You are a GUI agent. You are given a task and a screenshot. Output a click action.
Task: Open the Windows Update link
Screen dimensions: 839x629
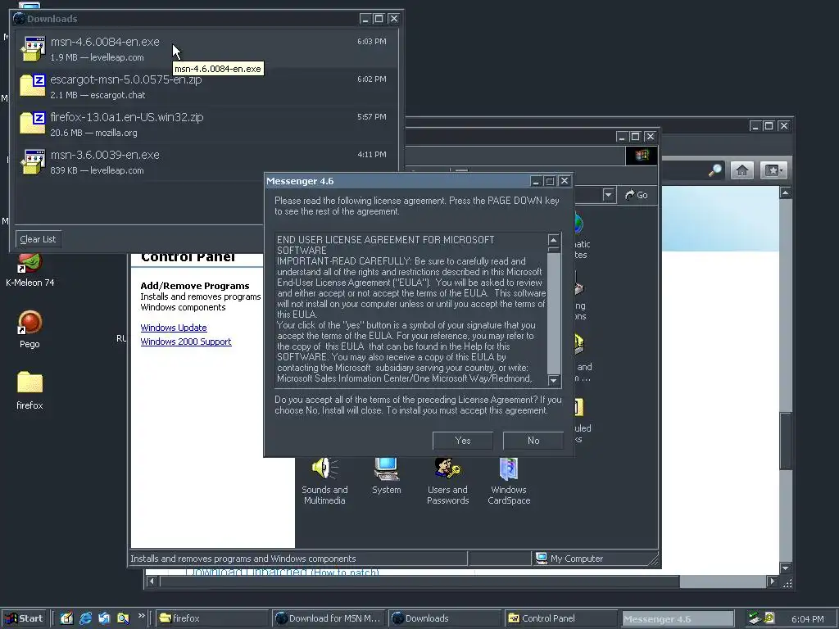coord(174,328)
